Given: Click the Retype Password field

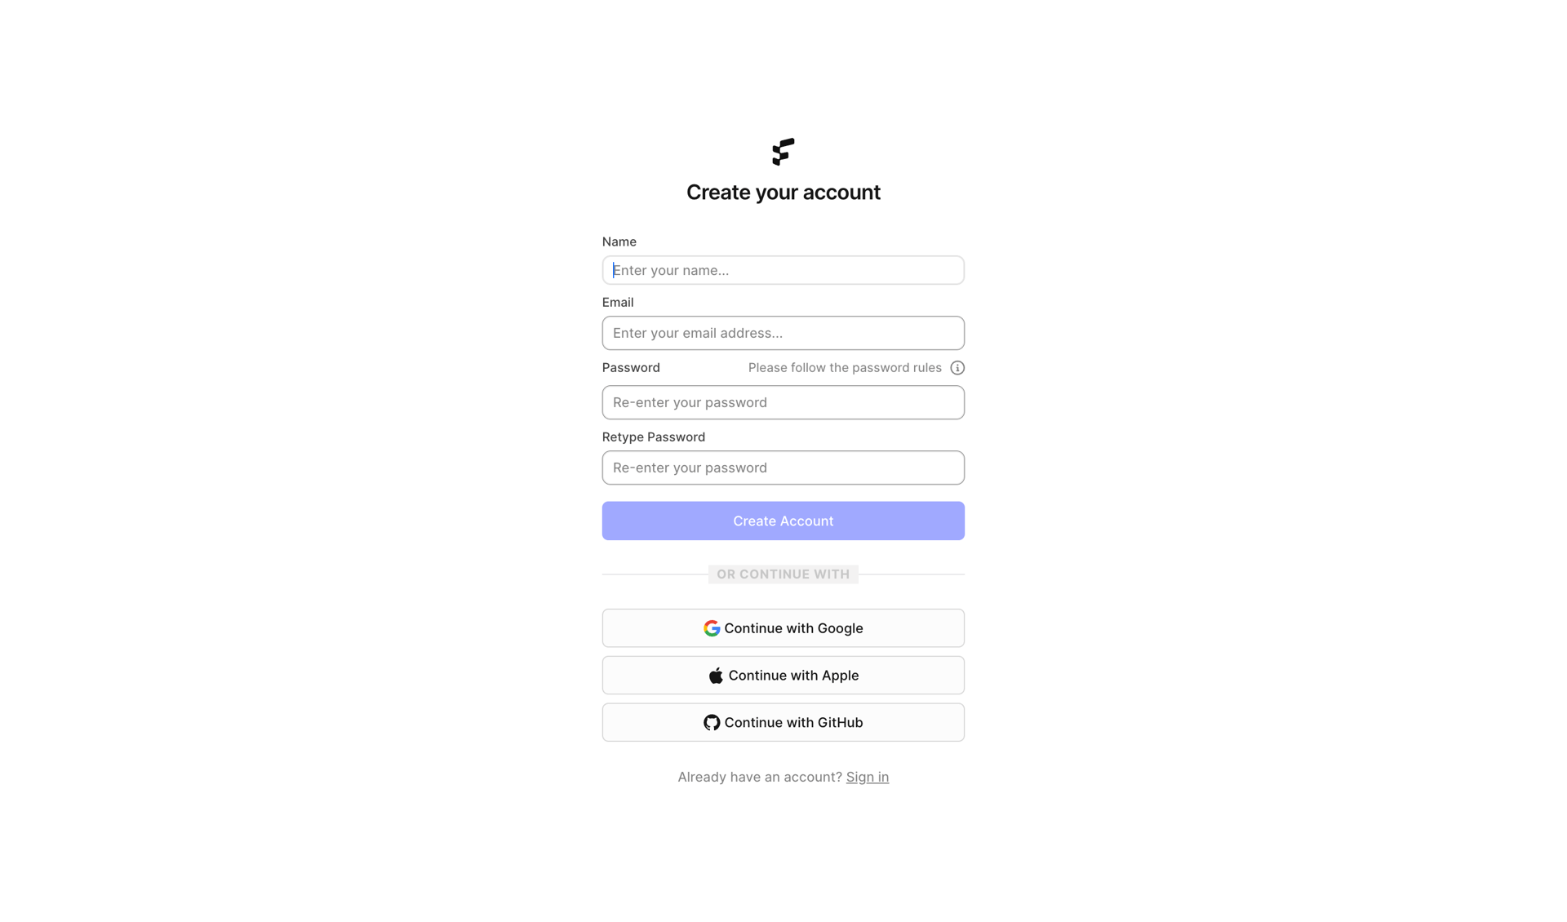Looking at the screenshot, I should click(x=783, y=468).
